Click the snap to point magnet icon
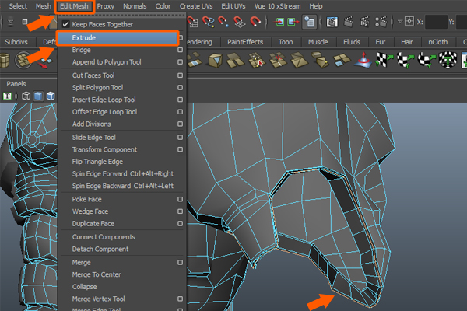The height and width of the screenshot is (311, 467). tap(222, 23)
